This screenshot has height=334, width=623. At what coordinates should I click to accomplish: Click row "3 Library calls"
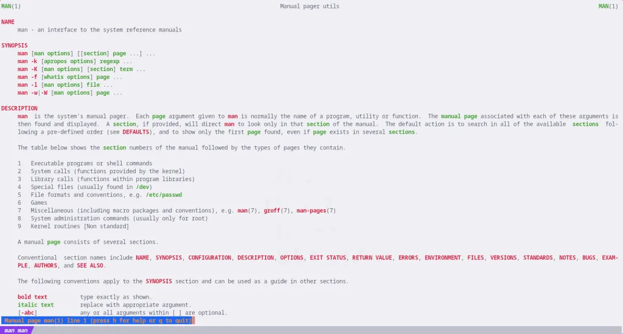coord(106,179)
